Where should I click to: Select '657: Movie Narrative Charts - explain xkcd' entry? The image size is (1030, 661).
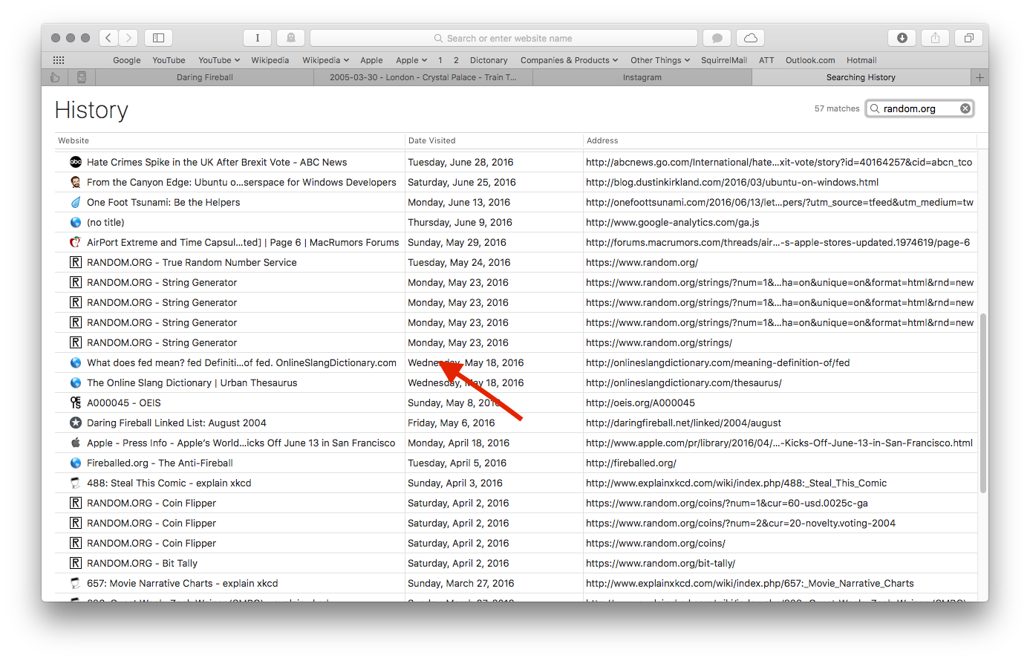[x=516, y=583]
